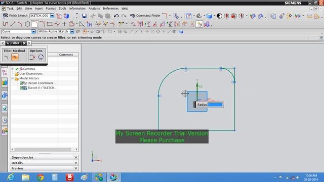The image size is (324, 182).
Task: Toggle the Datum Coordinate System checkbox
Action: tap(21, 83)
